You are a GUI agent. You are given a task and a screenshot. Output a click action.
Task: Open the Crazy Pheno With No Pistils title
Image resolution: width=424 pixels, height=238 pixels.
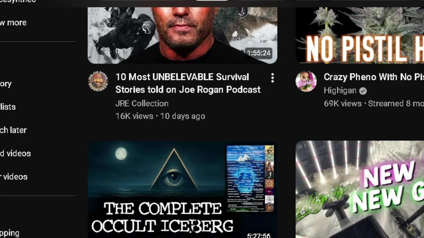coord(374,77)
